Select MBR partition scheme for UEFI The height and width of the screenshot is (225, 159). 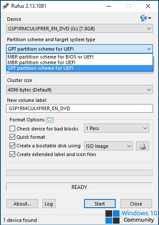79,62
